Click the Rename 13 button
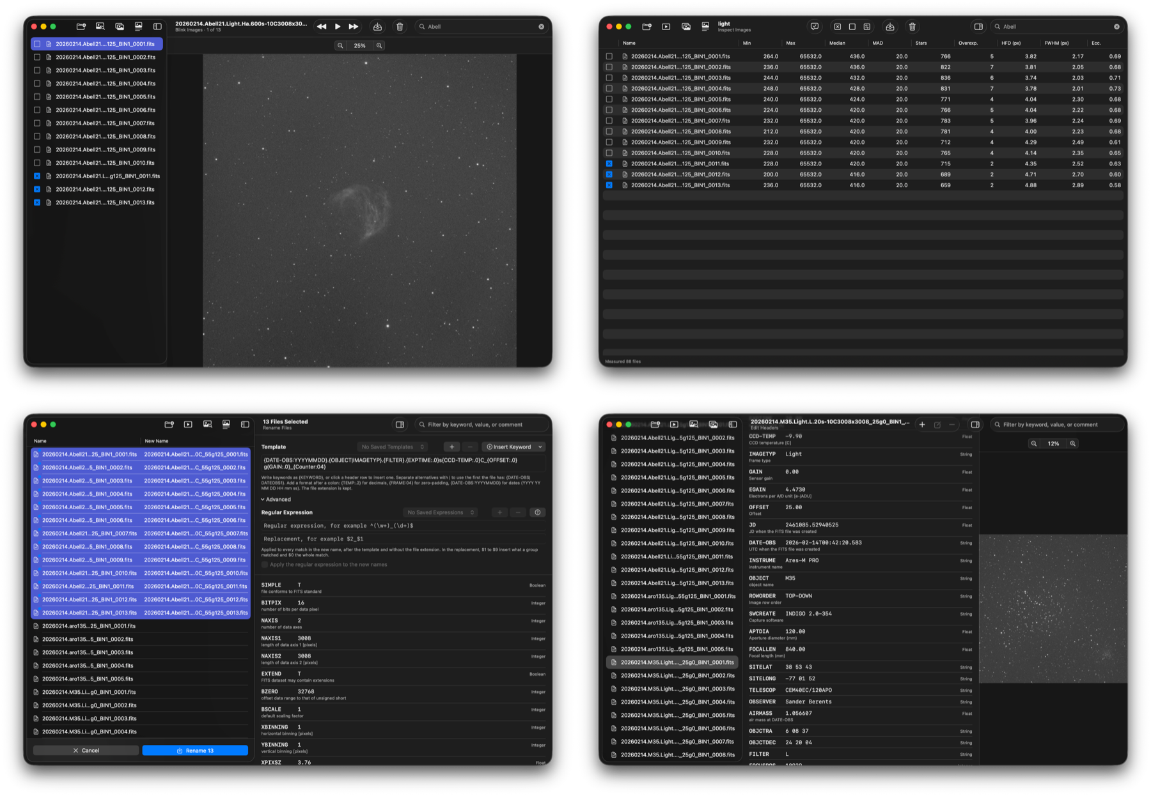The image size is (1151, 796). tap(195, 751)
